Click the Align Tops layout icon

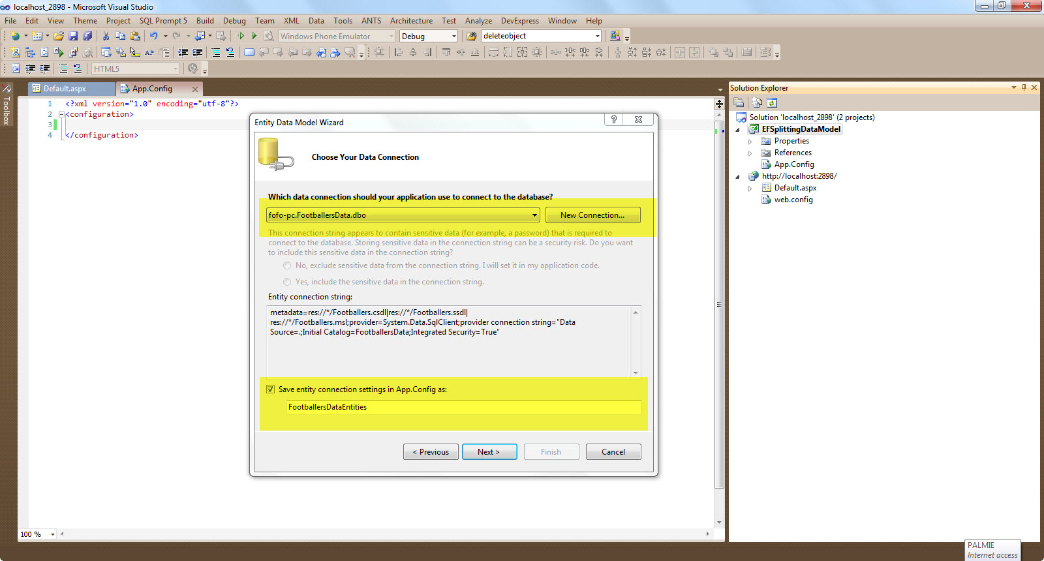pos(446,52)
